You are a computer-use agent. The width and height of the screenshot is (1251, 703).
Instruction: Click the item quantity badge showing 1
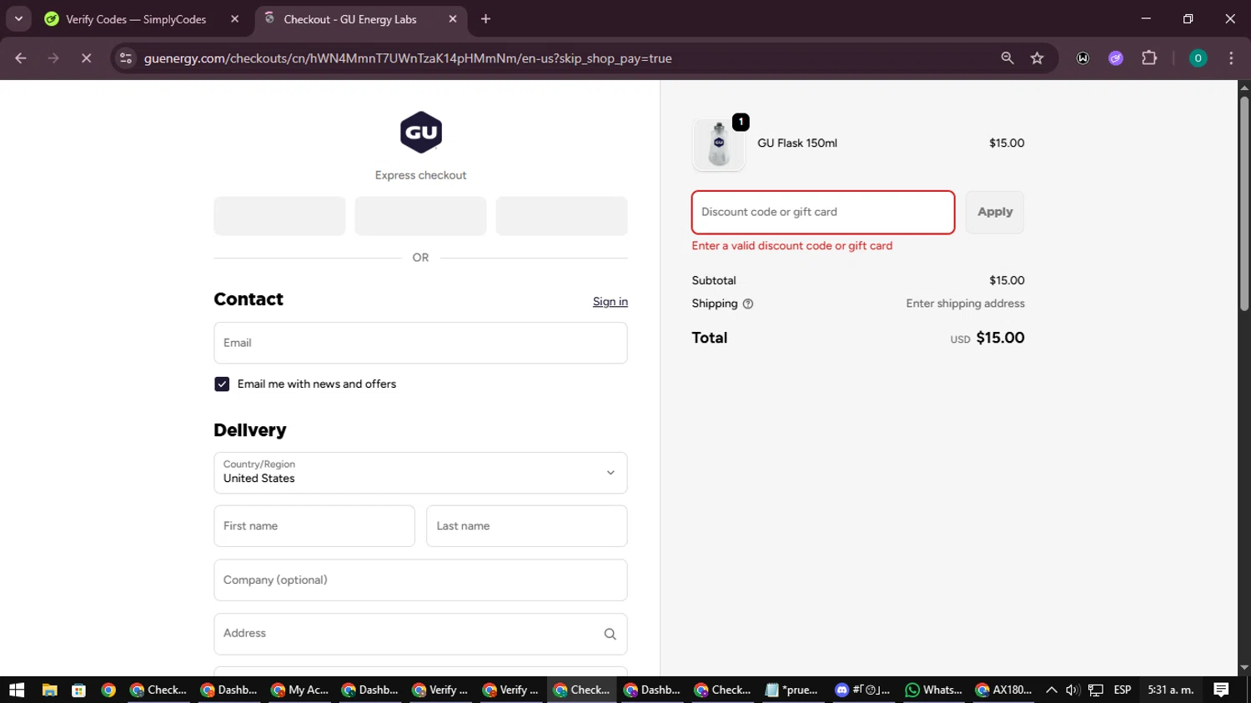click(741, 122)
